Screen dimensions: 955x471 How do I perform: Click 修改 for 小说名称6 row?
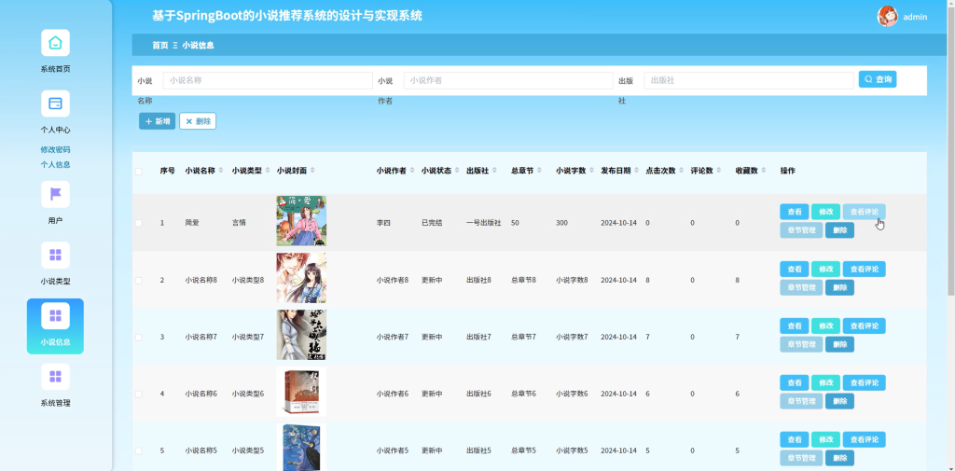[826, 383]
